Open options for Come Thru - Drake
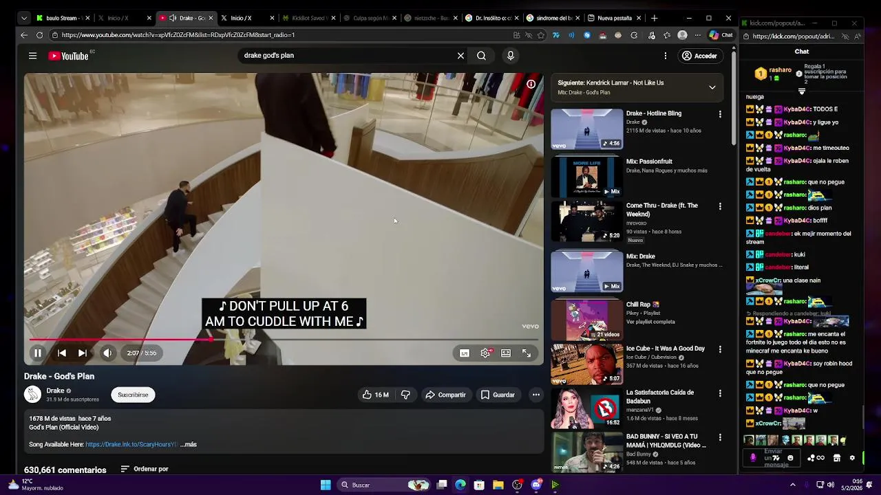881x495 pixels. [720, 206]
